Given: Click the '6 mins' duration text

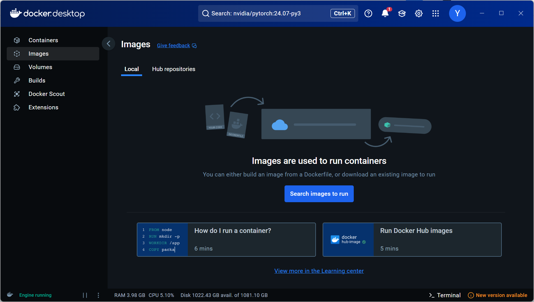Looking at the screenshot, I should coord(204,249).
